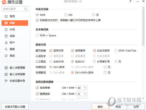Select 无 radio for 中英文切换
The height and width of the screenshot is (110, 146).
[93, 15]
